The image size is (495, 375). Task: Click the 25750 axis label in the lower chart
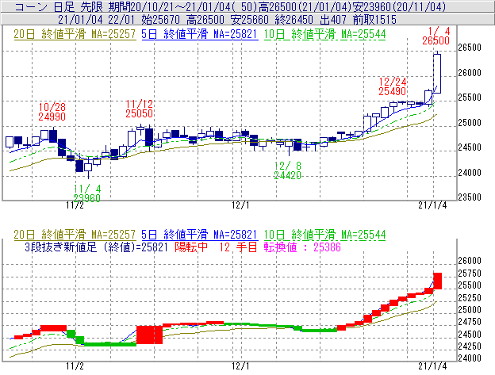(470, 274)
